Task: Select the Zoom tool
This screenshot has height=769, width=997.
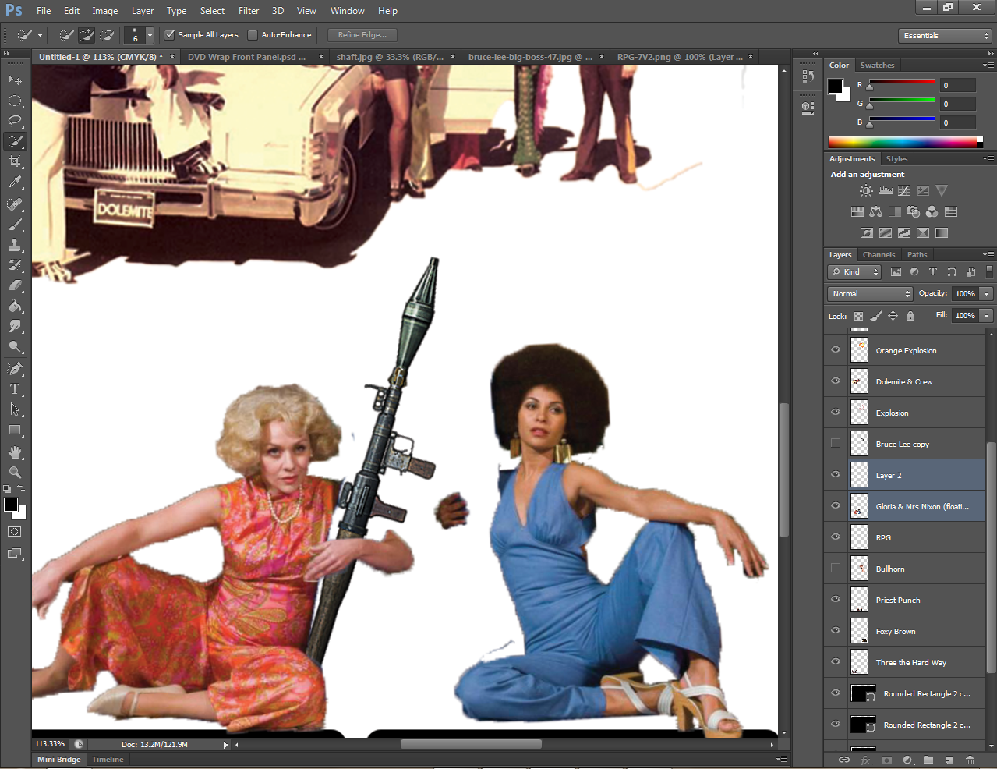Action: [15, 473]
